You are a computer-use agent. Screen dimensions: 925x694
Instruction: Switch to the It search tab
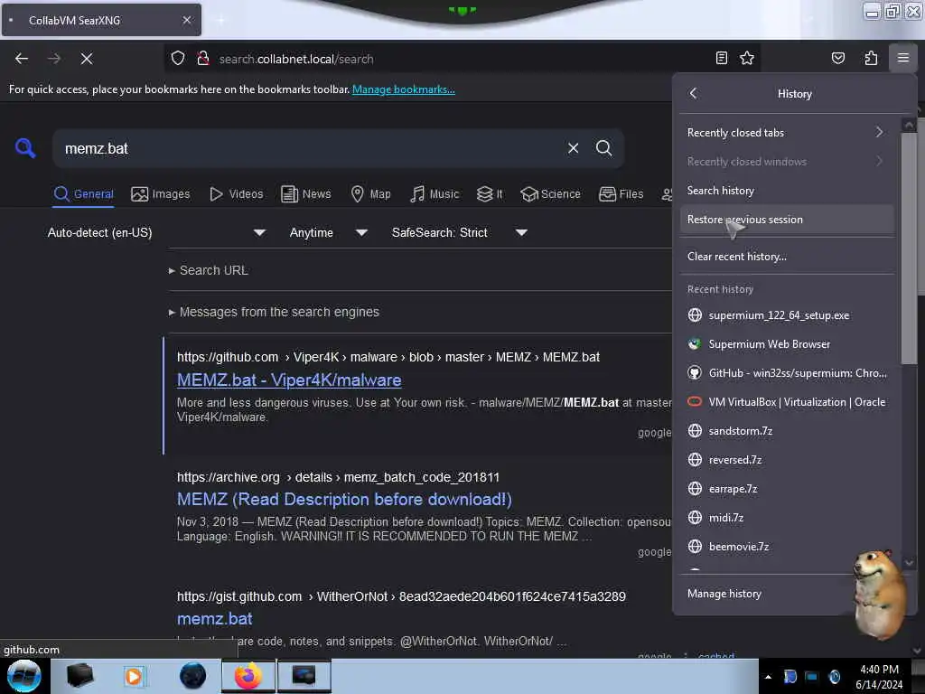[x=490, y=193]
